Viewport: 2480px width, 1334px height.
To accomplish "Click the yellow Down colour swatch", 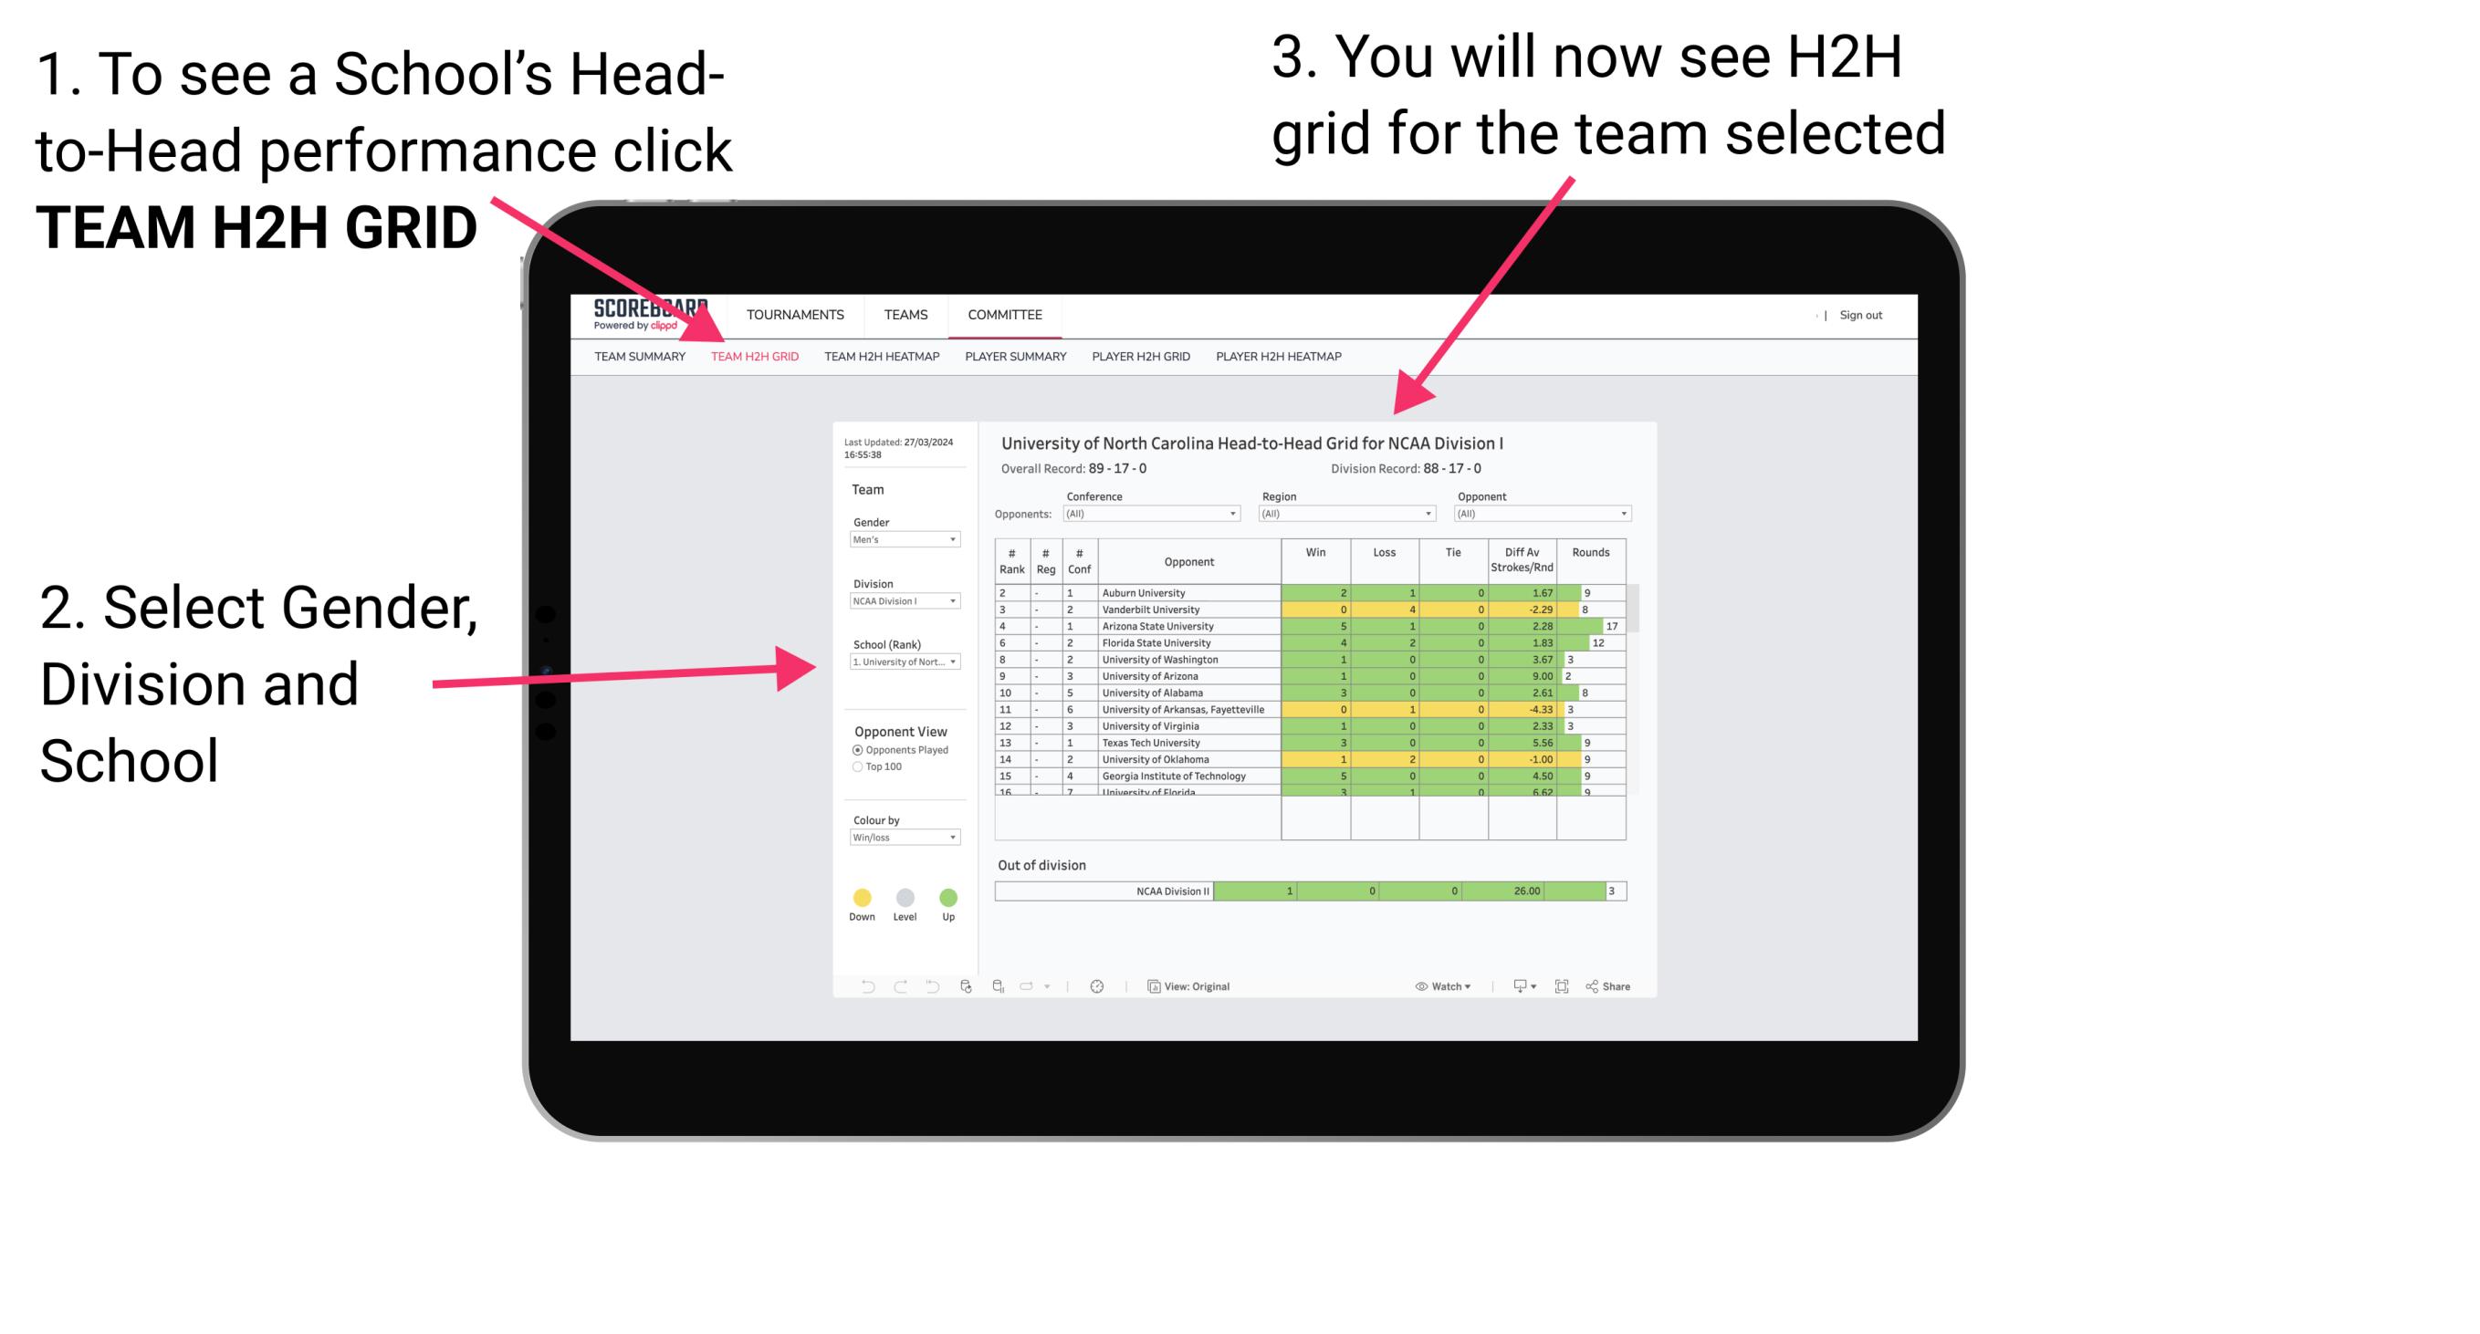I will click(863, 899).
